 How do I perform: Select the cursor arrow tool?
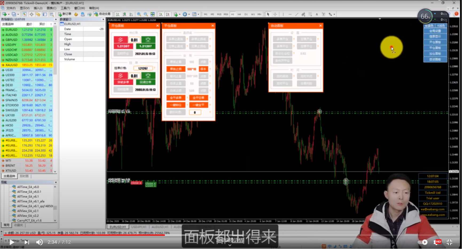(268, 14)
